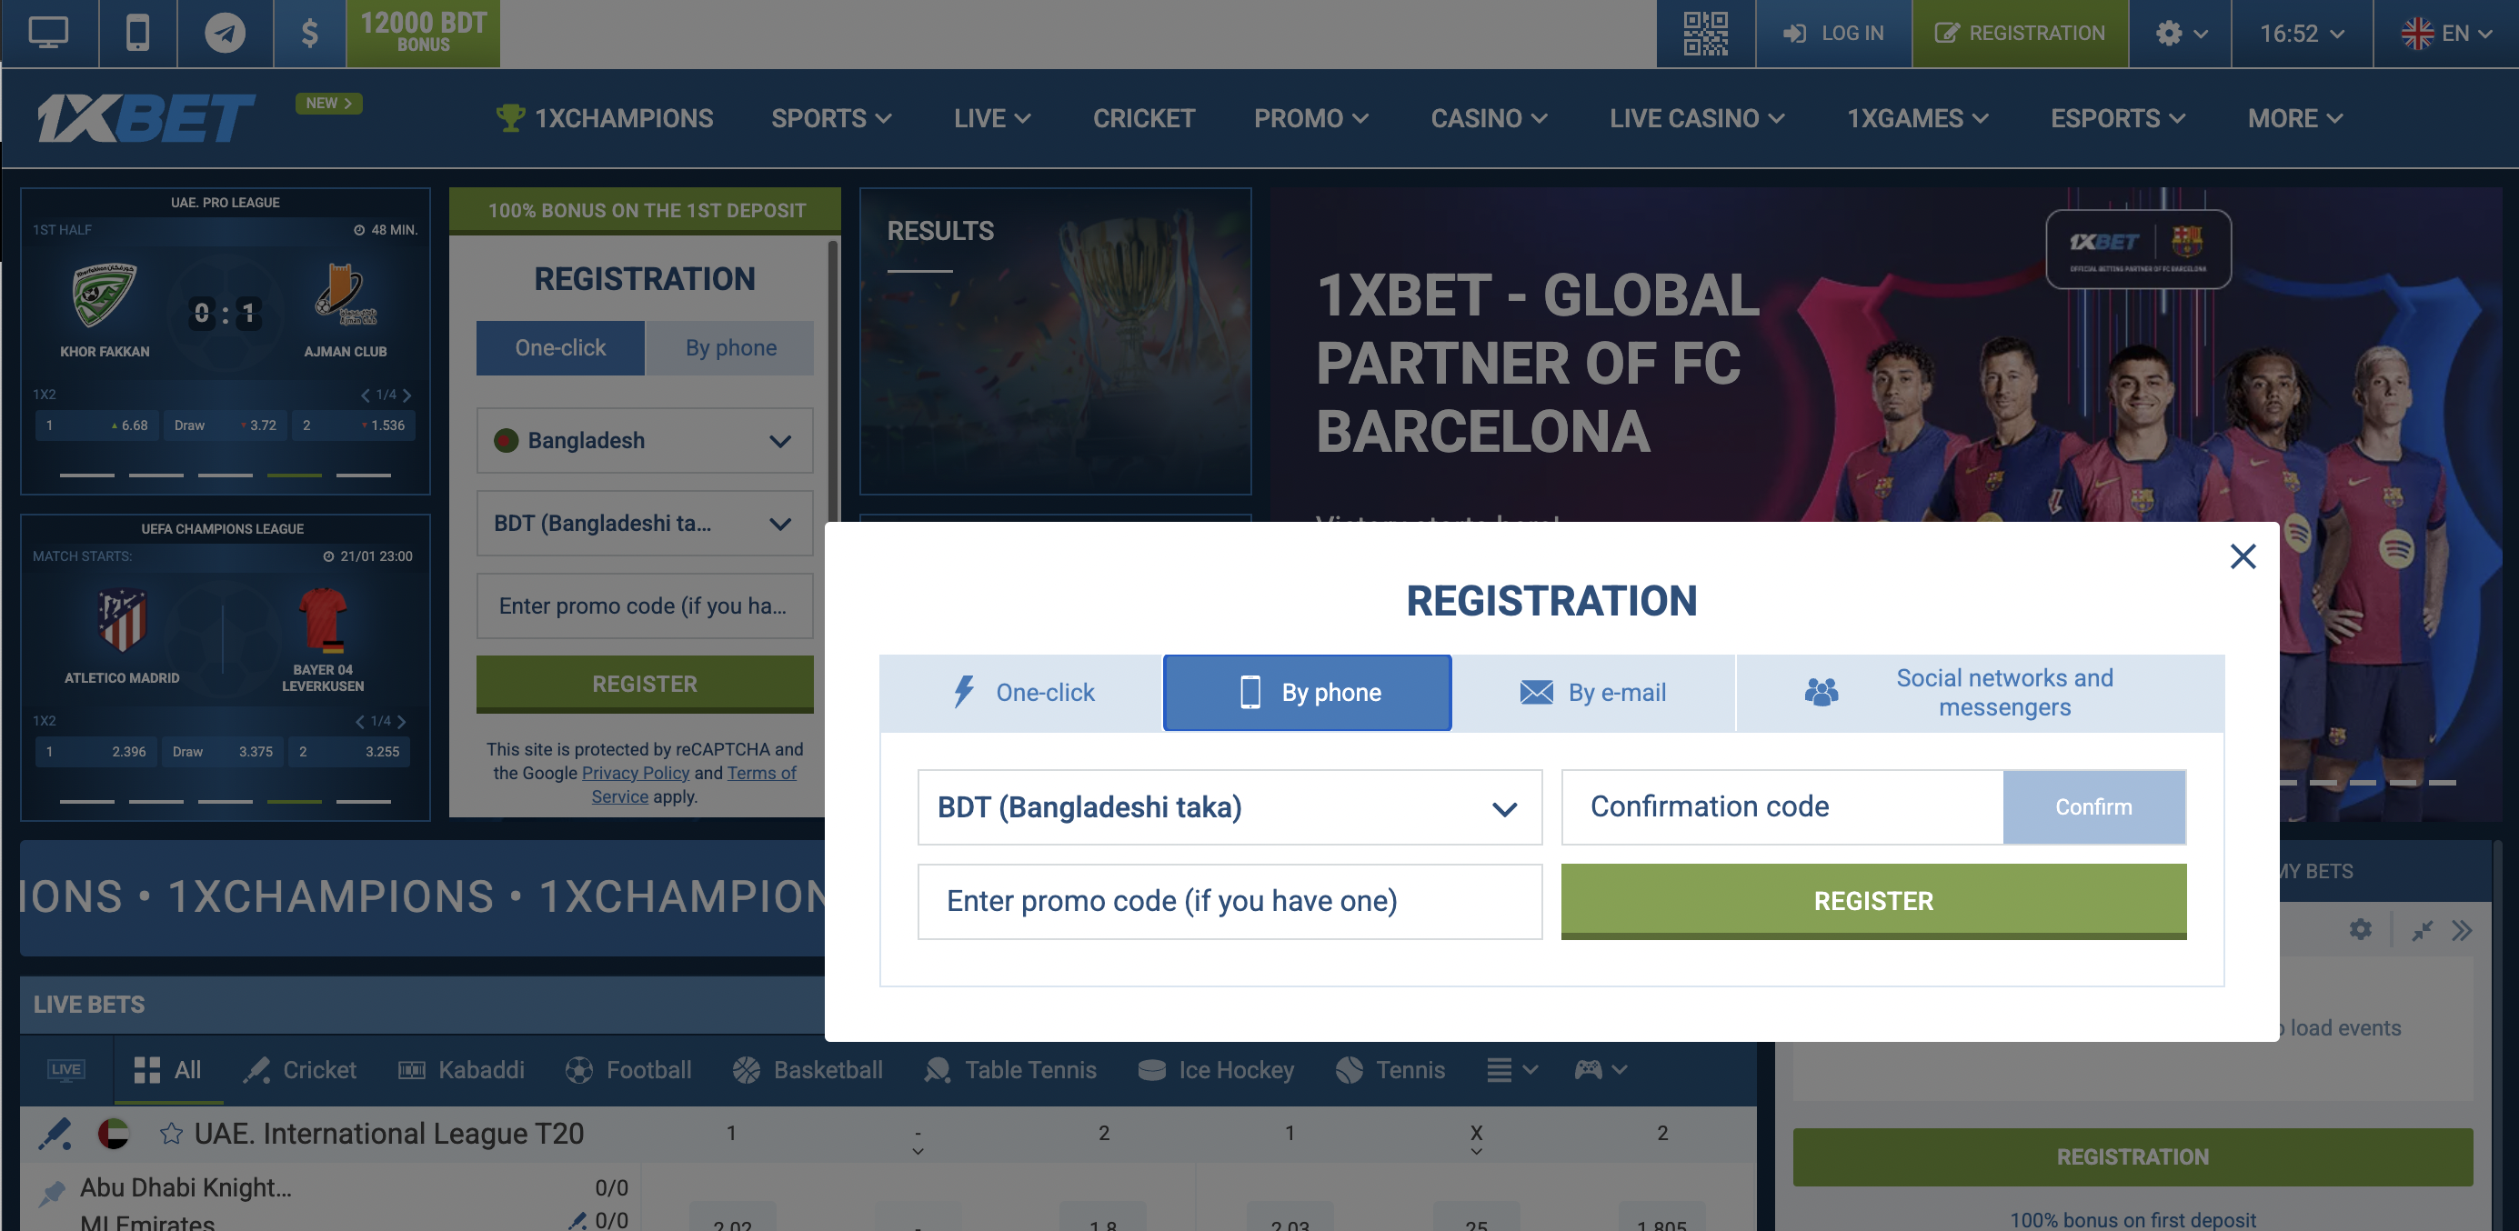This screenshot has width=2519, height=1231.
Task: Click the dollar payments icon
Action: click(309, 34)
